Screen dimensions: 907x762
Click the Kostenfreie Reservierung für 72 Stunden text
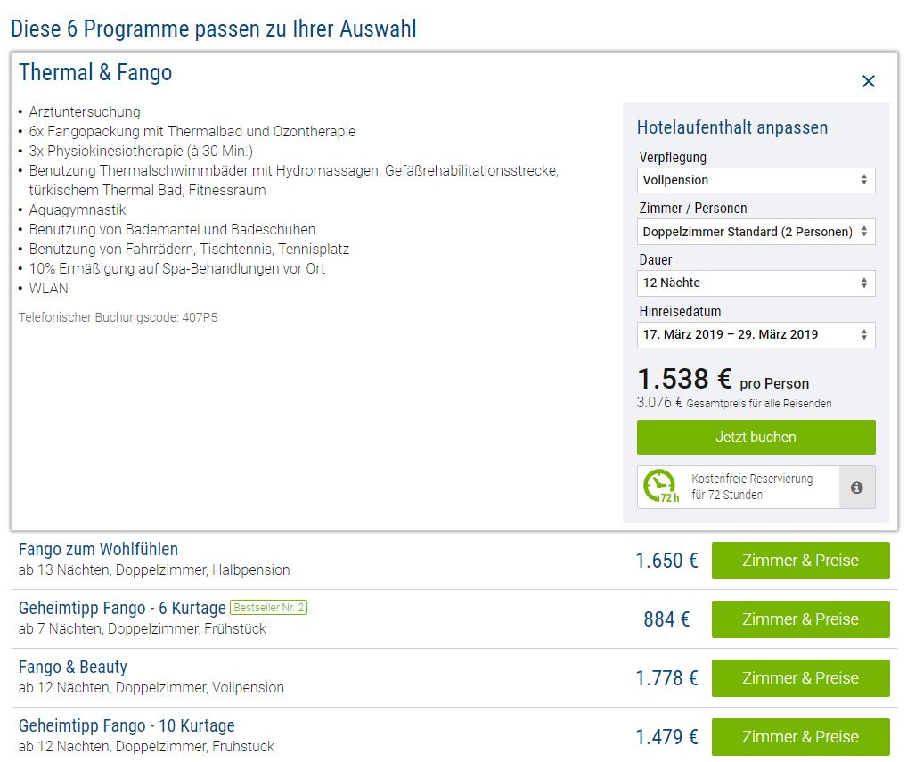(751, 487)
